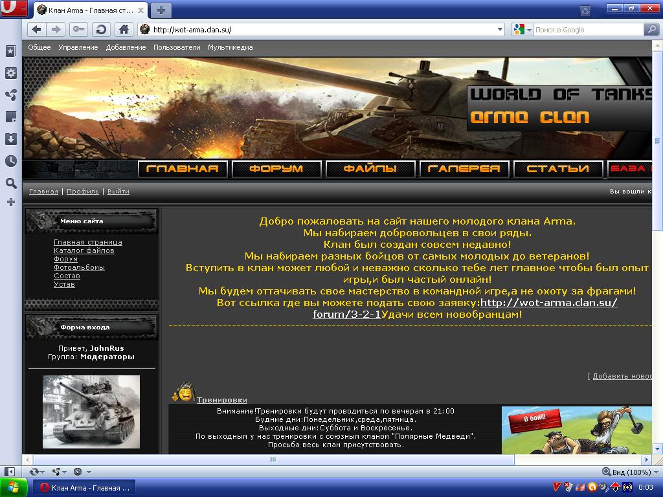Expand the Opera Unite status dropdown arrow

coord(64,472)
